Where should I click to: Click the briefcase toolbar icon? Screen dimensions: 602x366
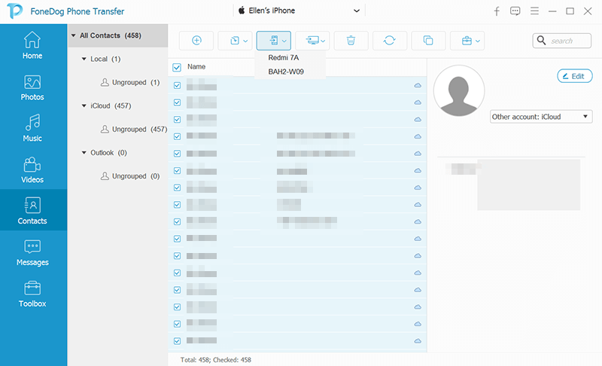pos(467,41)
